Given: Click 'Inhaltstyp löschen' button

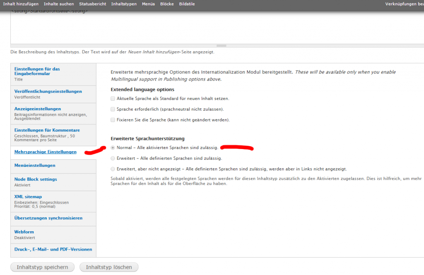Looking at the screenshot, I should pos(109,267).
